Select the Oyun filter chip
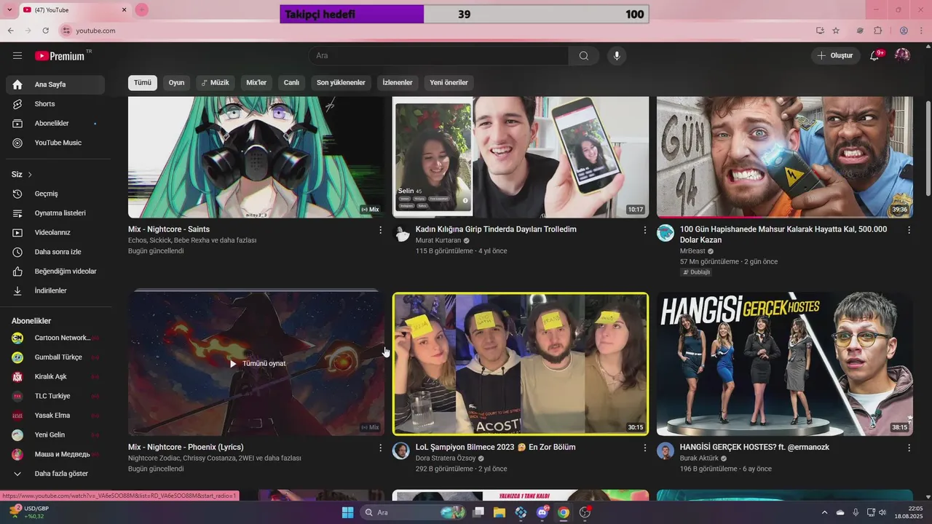 coord(176,82)
